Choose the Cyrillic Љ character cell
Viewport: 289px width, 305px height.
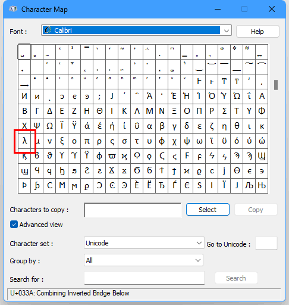point(249,186)
